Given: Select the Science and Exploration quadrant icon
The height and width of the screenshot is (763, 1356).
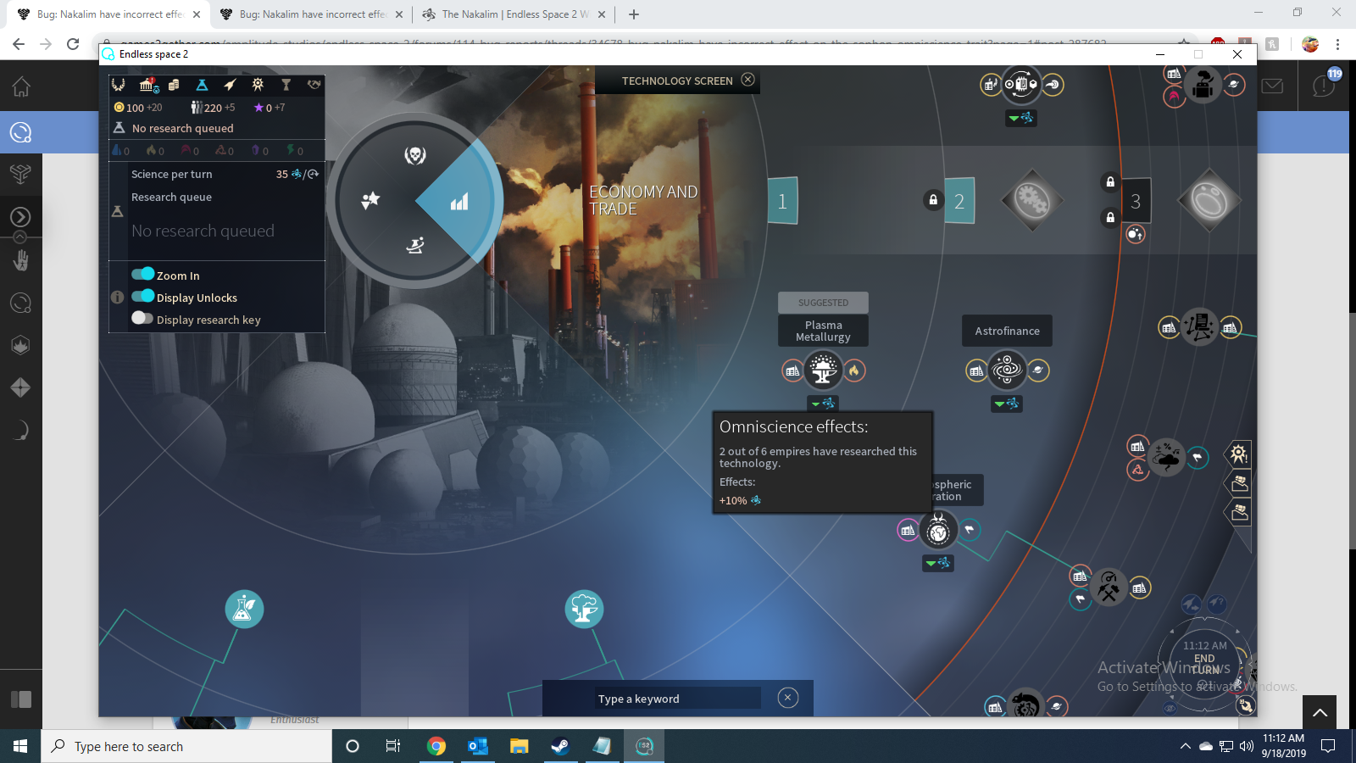Looking at the screenshot, I should [414, 246].
